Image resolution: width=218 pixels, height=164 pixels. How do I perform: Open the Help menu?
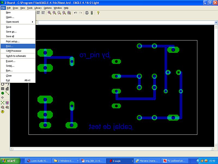click(66, 8)
